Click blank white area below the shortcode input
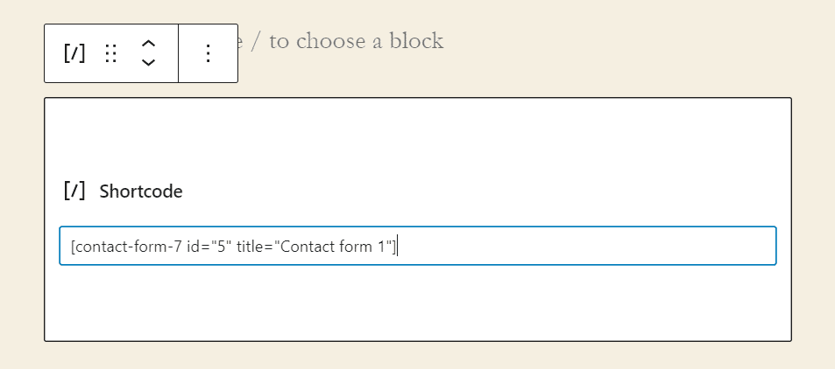The width and height of the screenshot is (835, 369). (417, 304)
